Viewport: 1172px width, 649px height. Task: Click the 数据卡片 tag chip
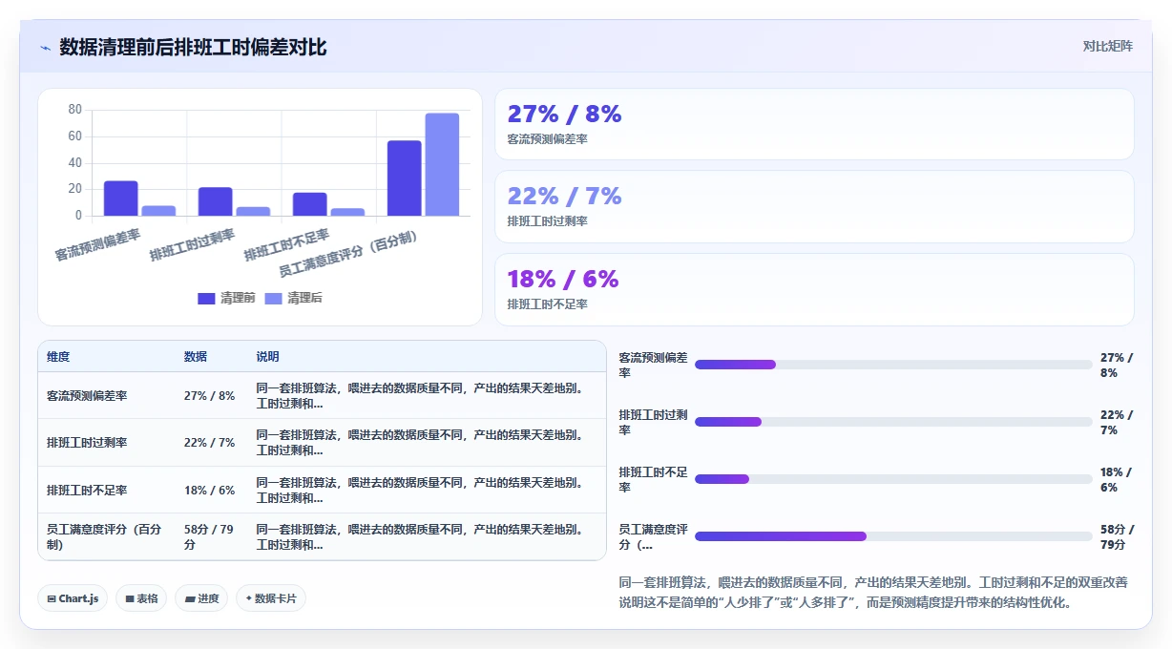271,598
